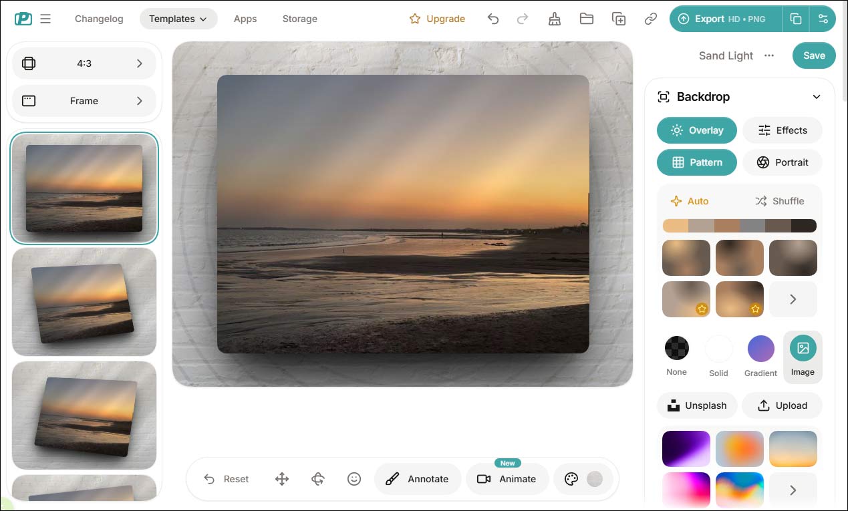This screenshot has height=511, width=848.
Task: Expand the Frame settings
Action: [84, 100]
